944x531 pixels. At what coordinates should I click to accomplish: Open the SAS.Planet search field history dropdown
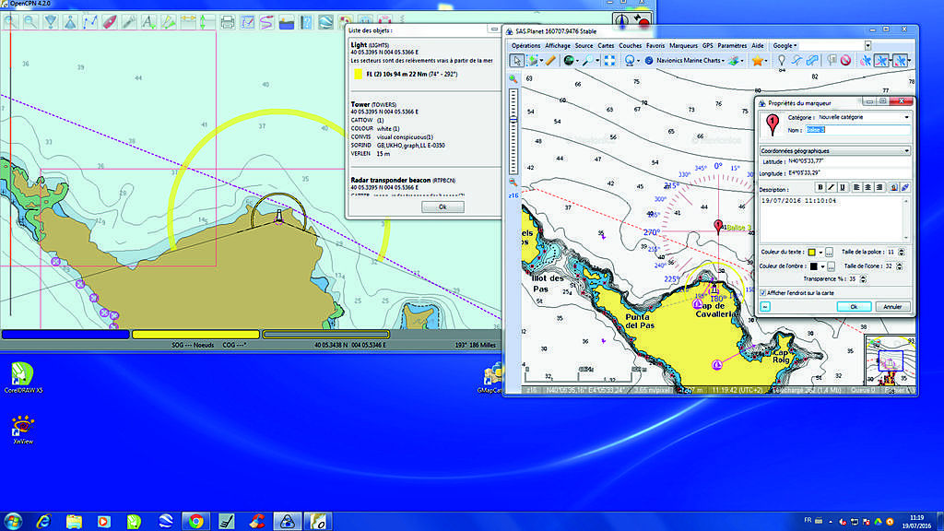867,46
